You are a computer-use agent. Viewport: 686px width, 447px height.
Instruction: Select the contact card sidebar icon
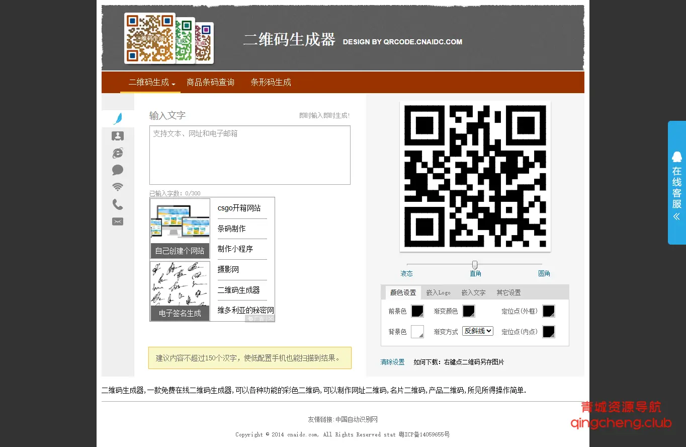point(118,136)
